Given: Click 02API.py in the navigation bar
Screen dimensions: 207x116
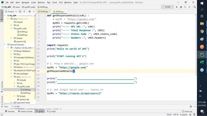Looking at the screenshot, I should pyautogui.click(x=43, y=7).
